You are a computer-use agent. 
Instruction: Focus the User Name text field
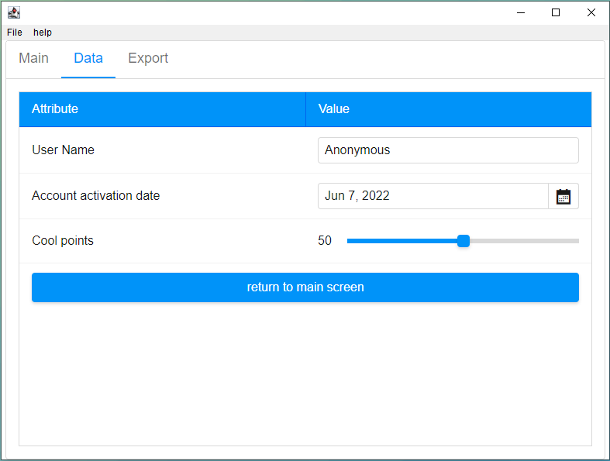[x=448, y=150]
